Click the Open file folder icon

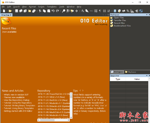[x=10, y=11]
